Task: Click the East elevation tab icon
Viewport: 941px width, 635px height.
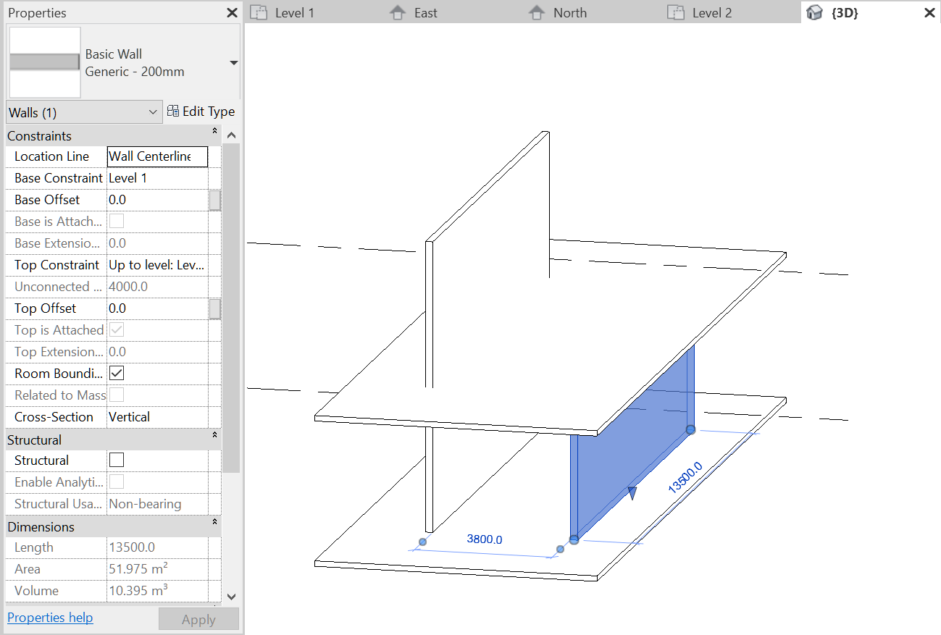Action: point(398,13)
